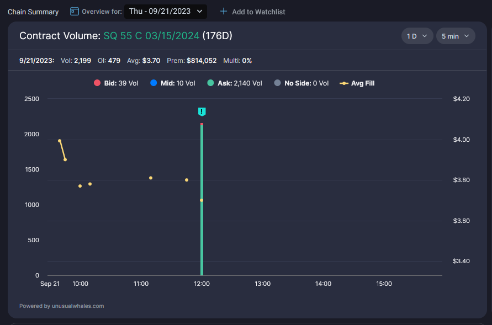492x325 pixels.
Task: Click the Powered by unusualwhales.com text
Action: pyautogui.click(x=61, y=306)
